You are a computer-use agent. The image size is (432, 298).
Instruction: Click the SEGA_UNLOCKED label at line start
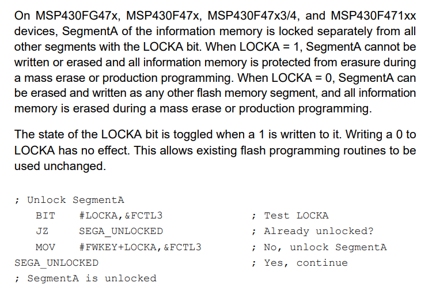coord(56,263)
